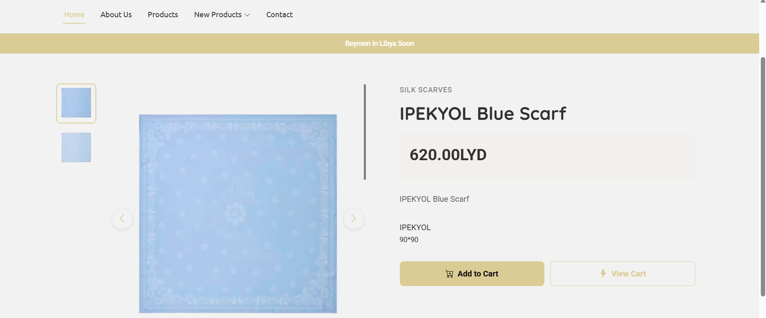Screen dimensions: 766x318
Task: Click the SILK SCARVES category link
Action: (x=425, y=90)
